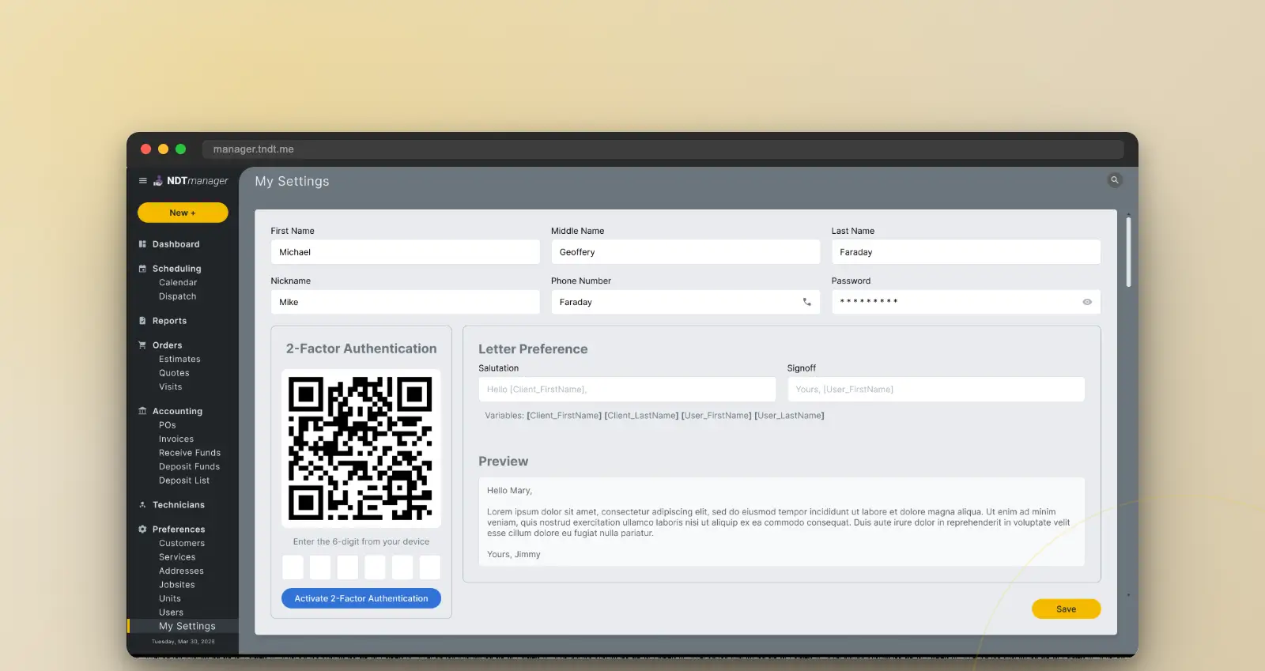Click the New + button

tap(183, 213)
